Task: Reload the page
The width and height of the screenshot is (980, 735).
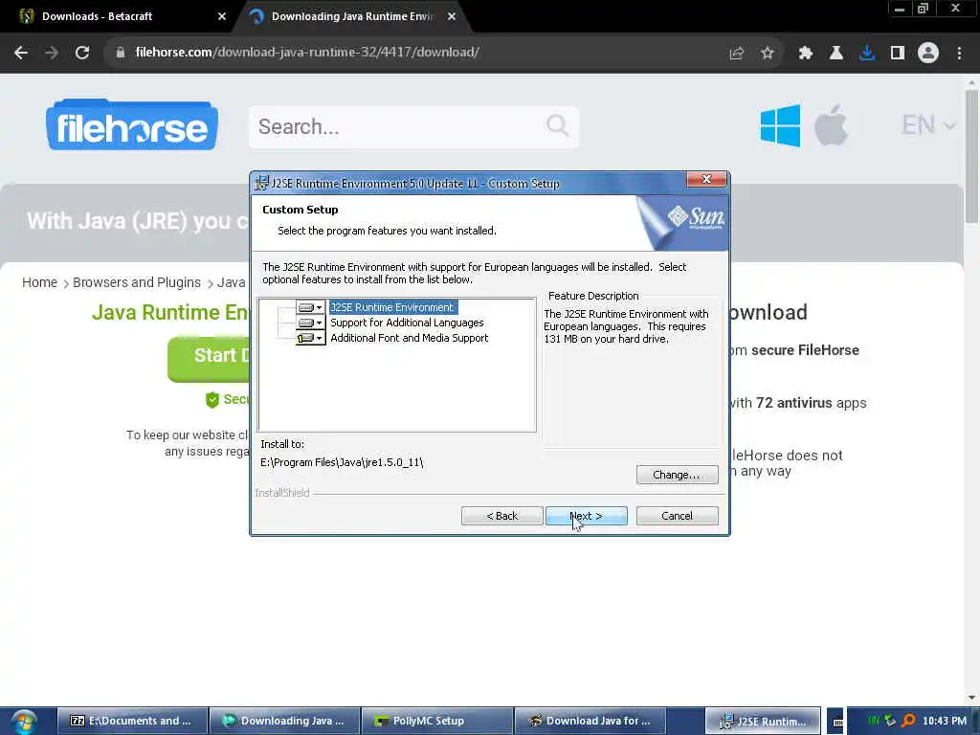Action: (x=82, y=53)
